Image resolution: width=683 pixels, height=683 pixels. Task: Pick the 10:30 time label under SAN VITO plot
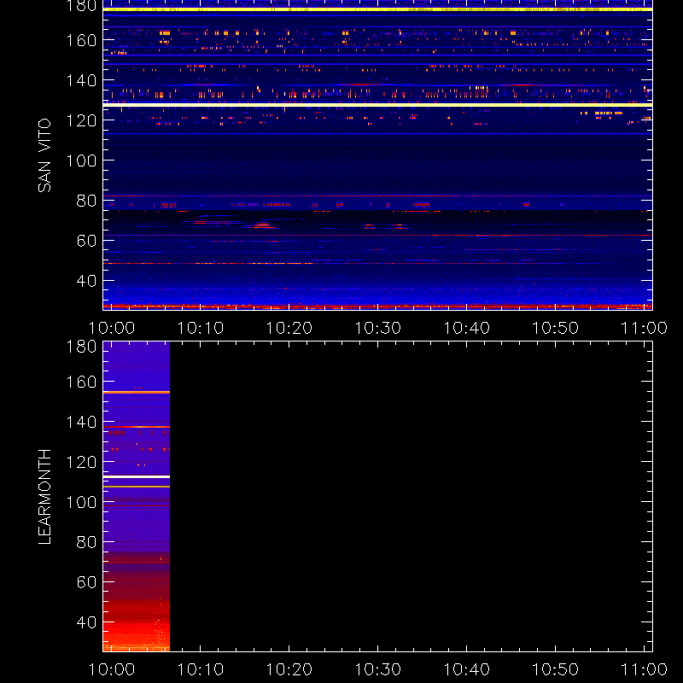378,328
